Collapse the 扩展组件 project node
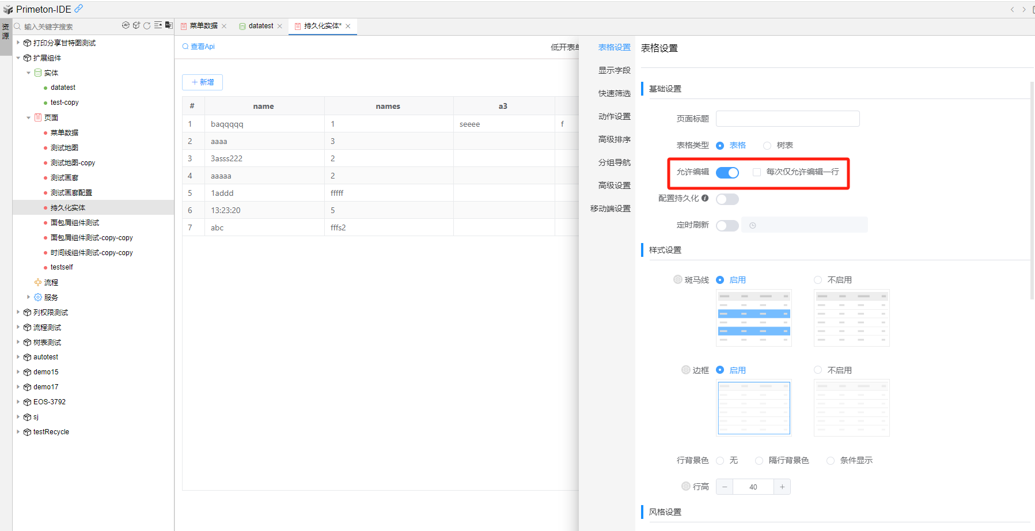The height and width of the screenshot is (531, 1035). coord(18,58)
